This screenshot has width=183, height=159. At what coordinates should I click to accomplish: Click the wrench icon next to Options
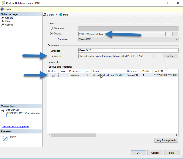(3, 25)
